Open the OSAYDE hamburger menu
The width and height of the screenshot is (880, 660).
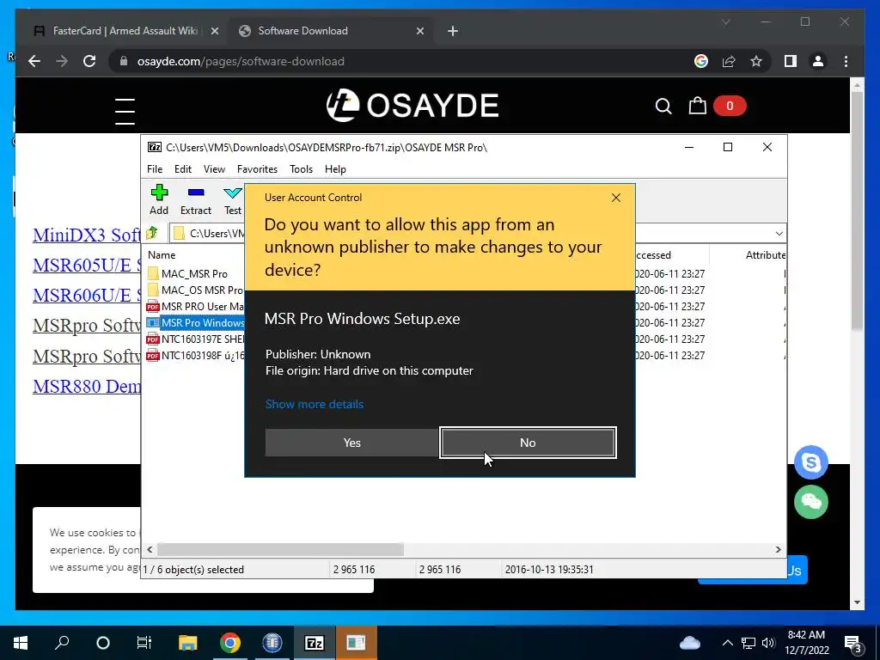[x=125, y=111]
